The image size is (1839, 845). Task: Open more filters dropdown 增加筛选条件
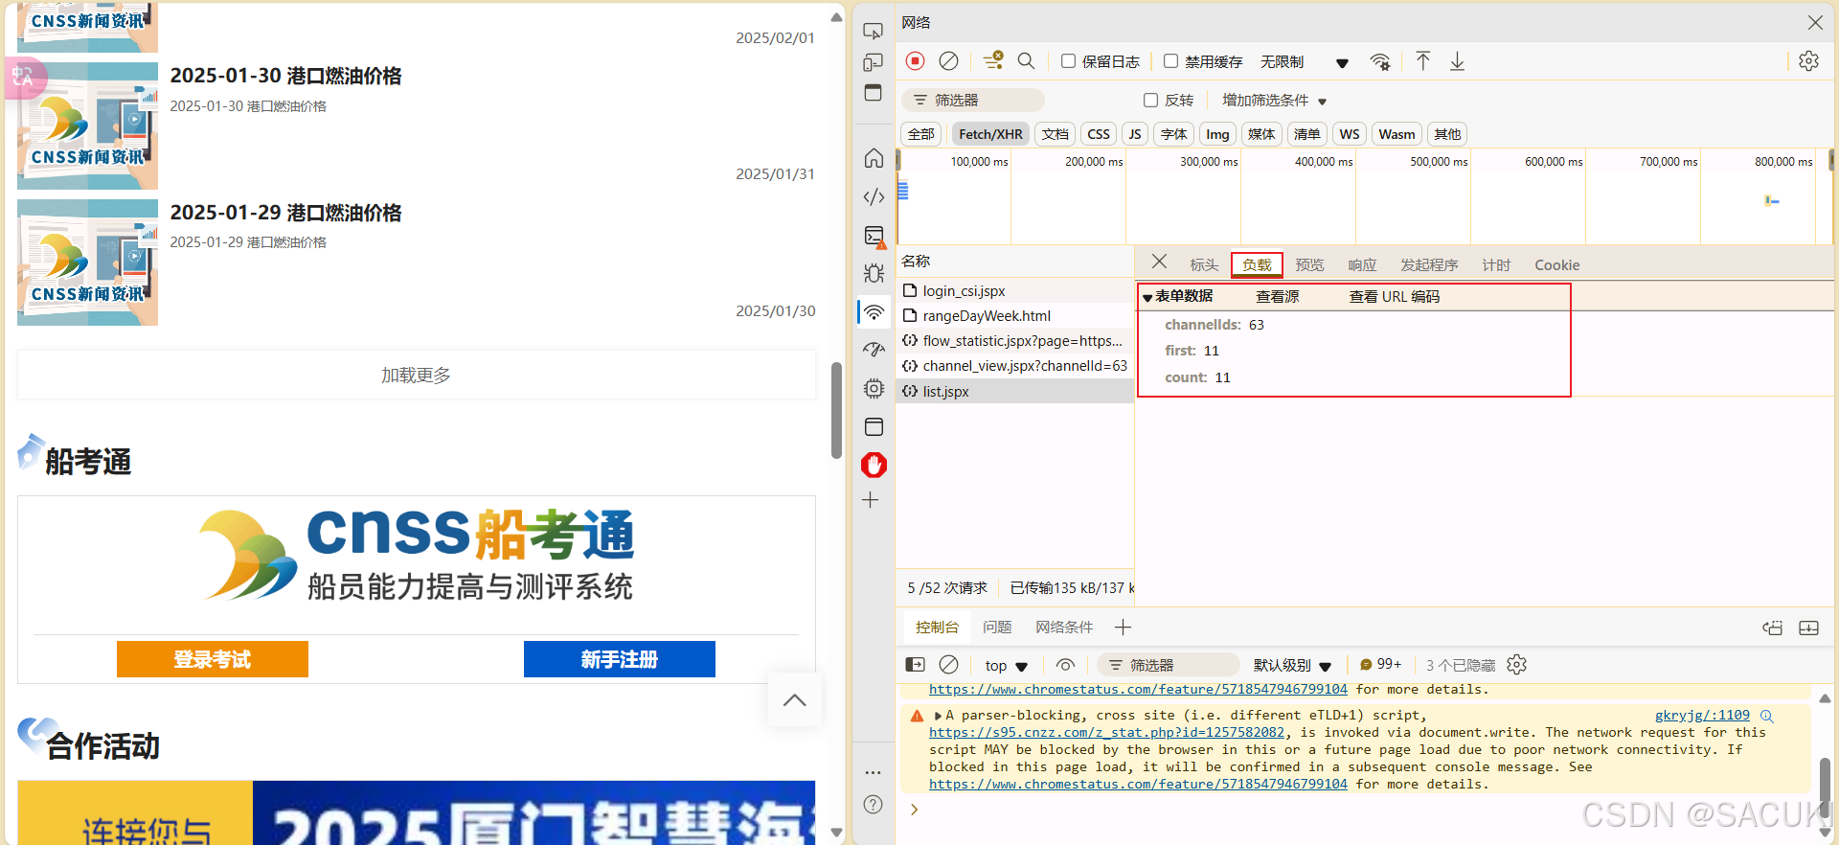[1274, 101]
